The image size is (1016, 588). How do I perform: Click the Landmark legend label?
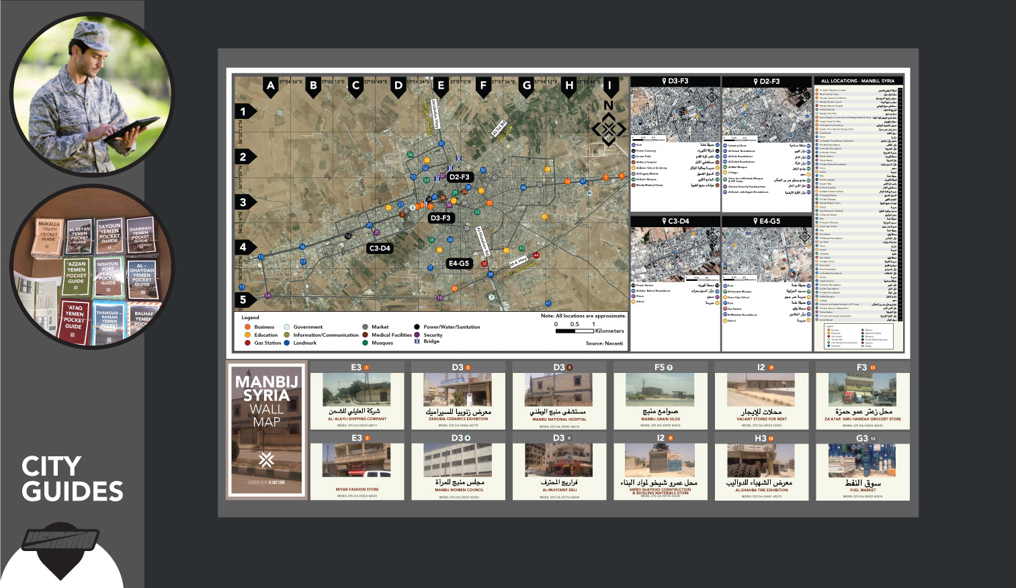[305, 343]
